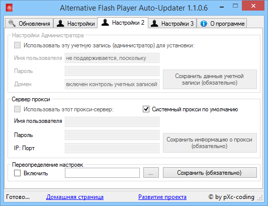Click the settings override path field
The height and width of the screenshot is (206, 268).
click(102, 173)
